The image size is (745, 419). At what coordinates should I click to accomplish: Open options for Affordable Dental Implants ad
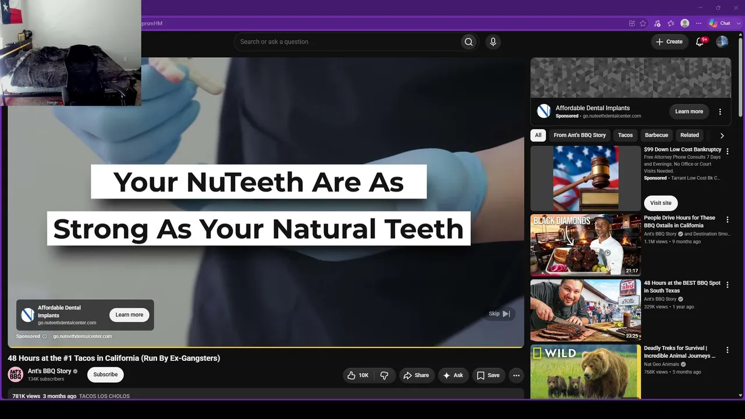point(720,112)
